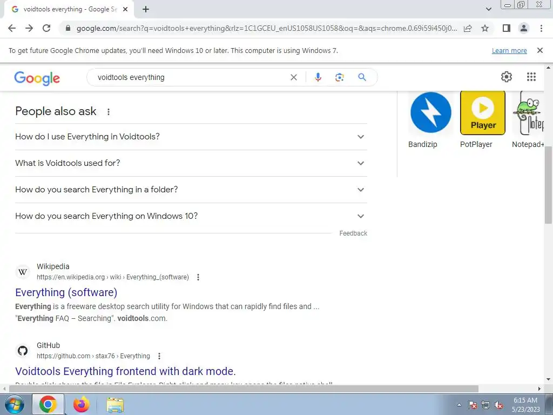Clear the search box text
This screenshot has height=415, width=553.
293,77
